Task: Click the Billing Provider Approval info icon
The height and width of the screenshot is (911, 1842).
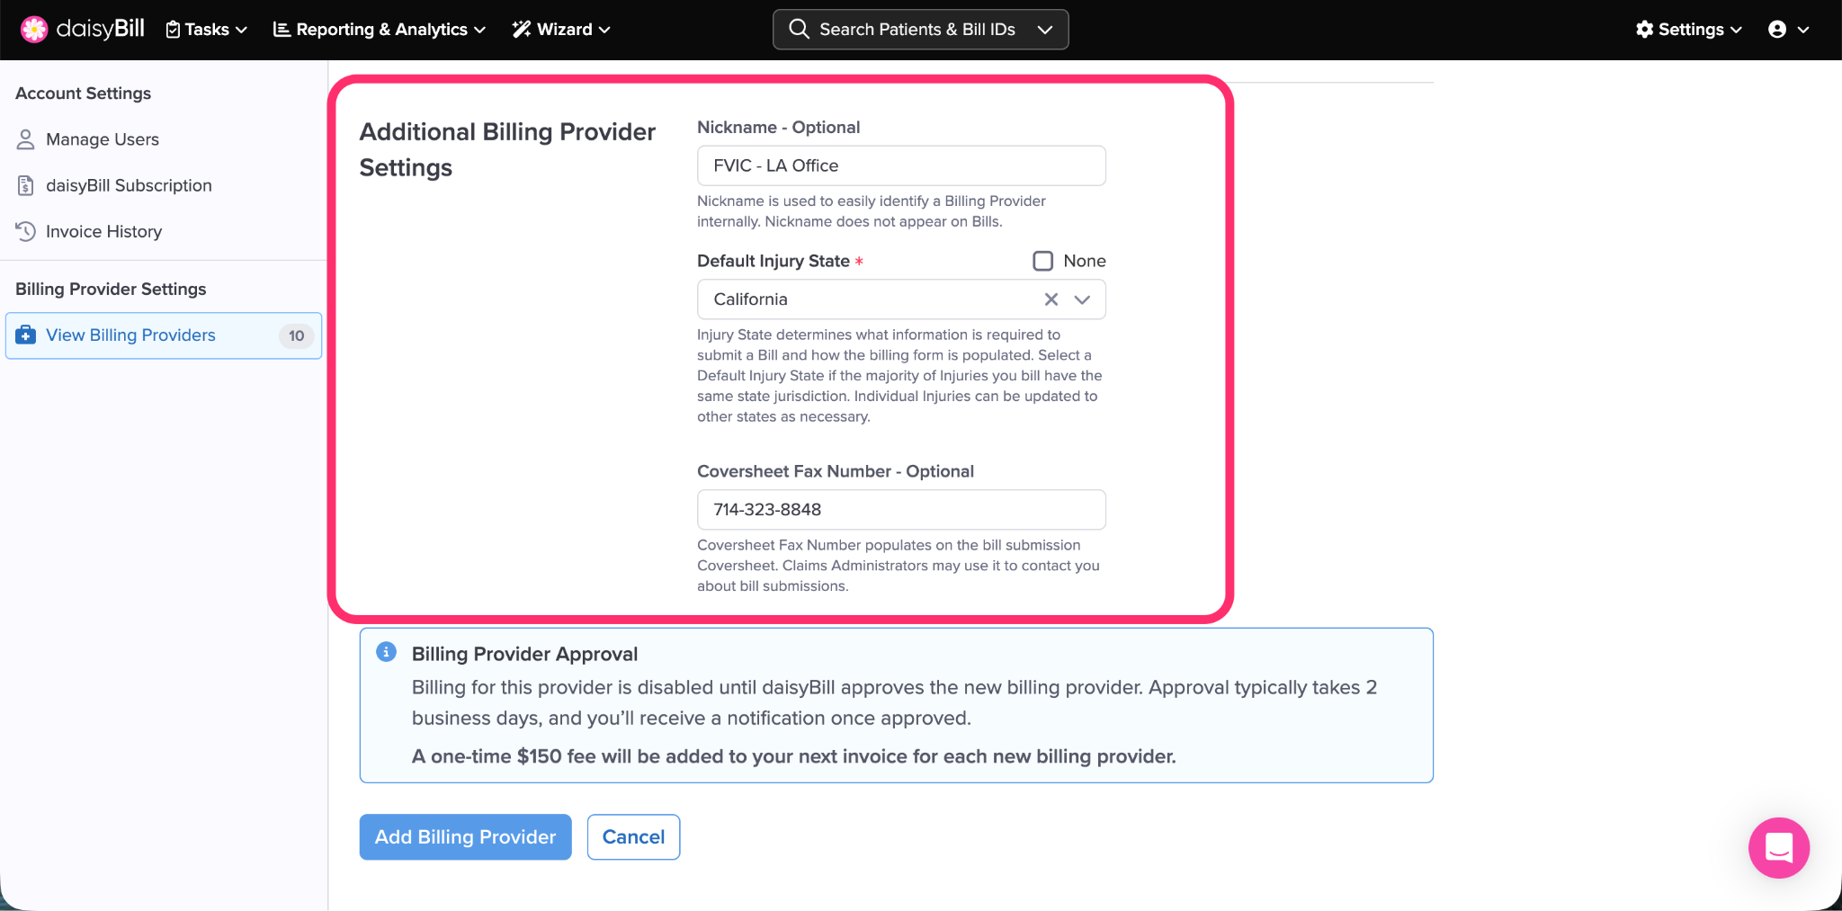Action: (386, 652)
